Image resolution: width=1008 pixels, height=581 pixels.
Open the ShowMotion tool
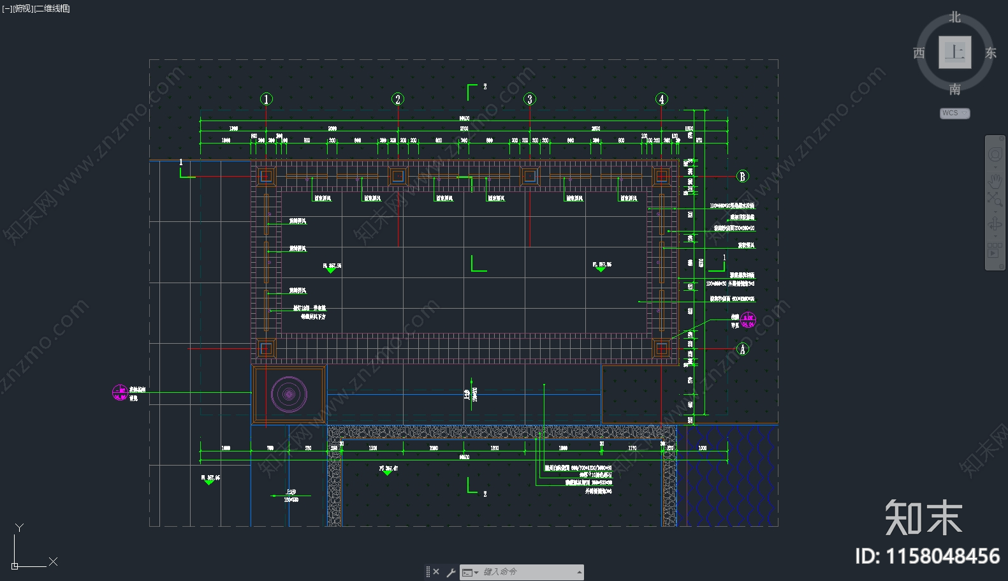pyautogui.click(x=995, y=251)
